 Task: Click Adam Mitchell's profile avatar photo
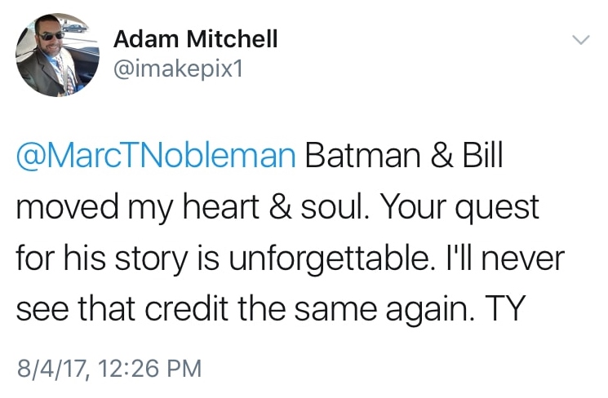click(x=52, y=55)
